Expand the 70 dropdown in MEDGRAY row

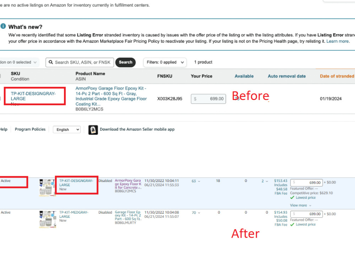[196, 213]
